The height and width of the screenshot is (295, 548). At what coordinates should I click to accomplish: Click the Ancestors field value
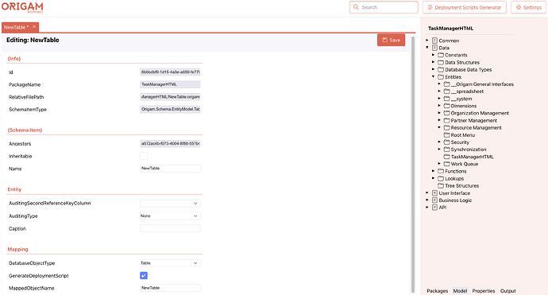click(x=170, y=143)
